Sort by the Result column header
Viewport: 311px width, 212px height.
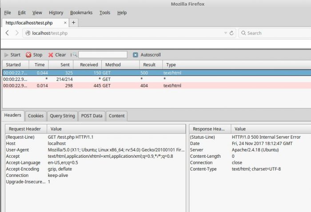tap(151, 65)
